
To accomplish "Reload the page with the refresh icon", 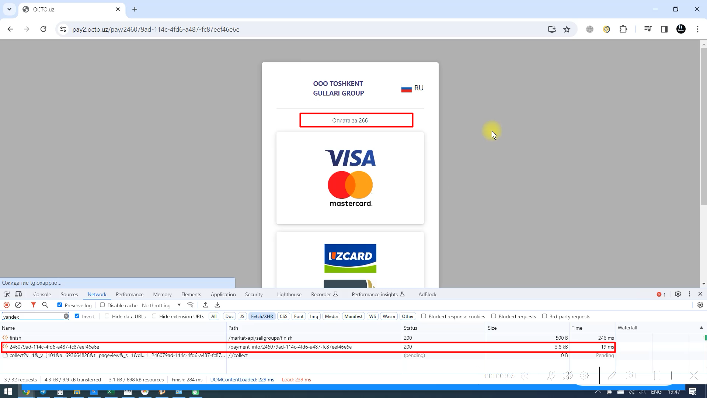I will (43, 29).
